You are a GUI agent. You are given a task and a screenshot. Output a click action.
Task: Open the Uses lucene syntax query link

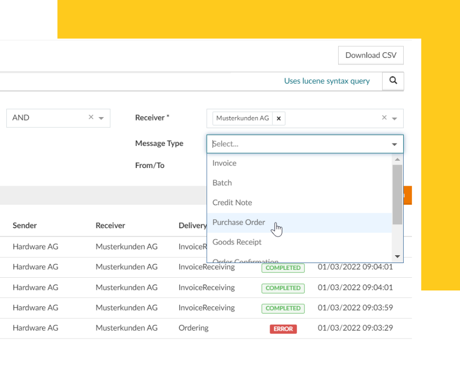327,81
